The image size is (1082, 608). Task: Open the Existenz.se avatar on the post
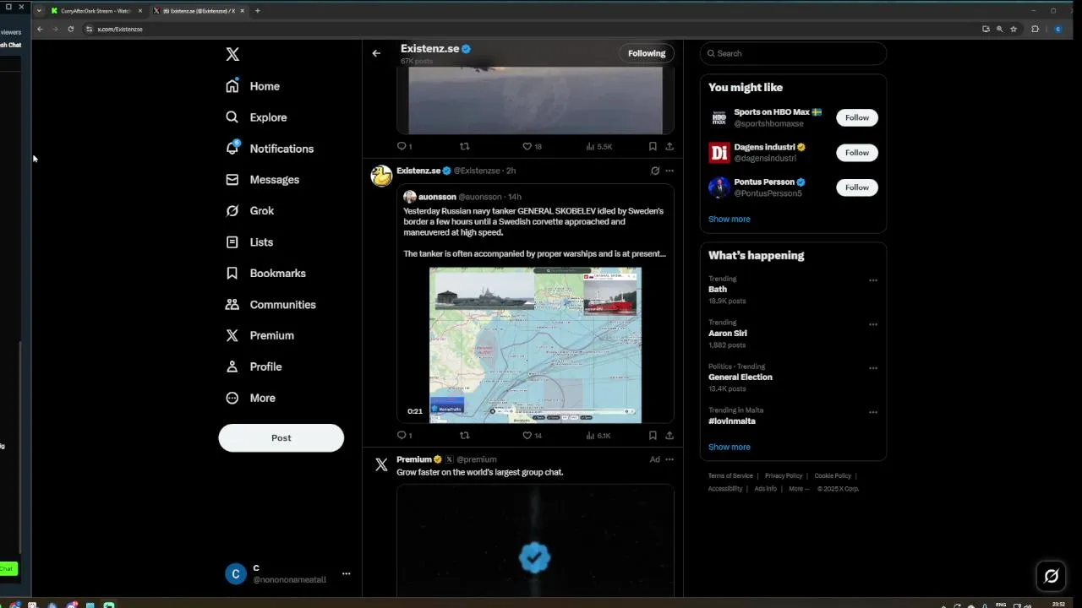[381, 176]
